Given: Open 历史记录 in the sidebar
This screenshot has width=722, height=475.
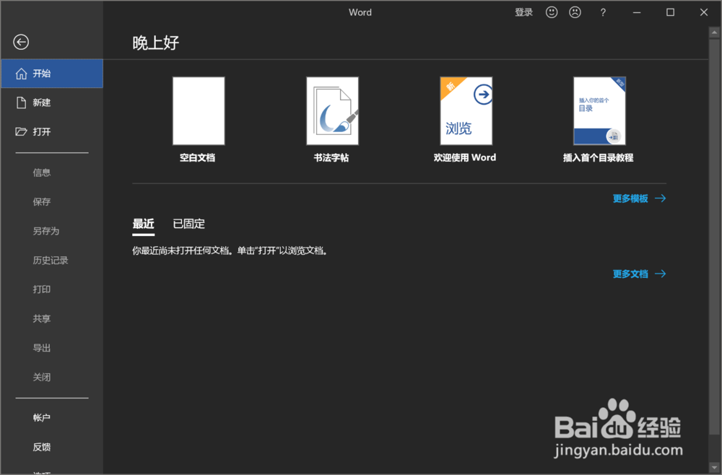Looking at the screenshot, I should pyautogui.click(x=51, y=260).
